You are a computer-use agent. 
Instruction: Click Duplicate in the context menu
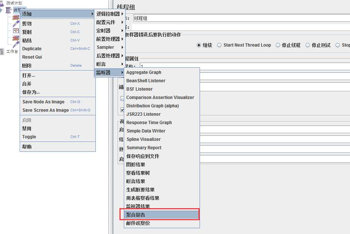point(58,49)
